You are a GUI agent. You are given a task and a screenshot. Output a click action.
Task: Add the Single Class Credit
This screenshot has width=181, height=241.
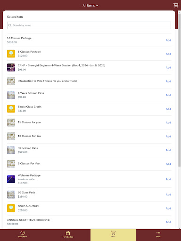tap(168, 109)
